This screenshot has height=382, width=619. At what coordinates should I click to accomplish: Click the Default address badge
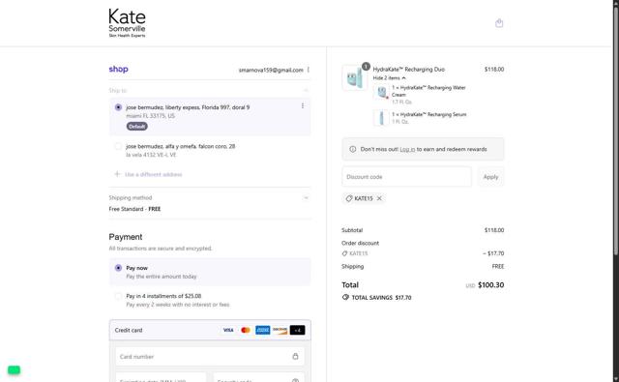click(137, 127)
